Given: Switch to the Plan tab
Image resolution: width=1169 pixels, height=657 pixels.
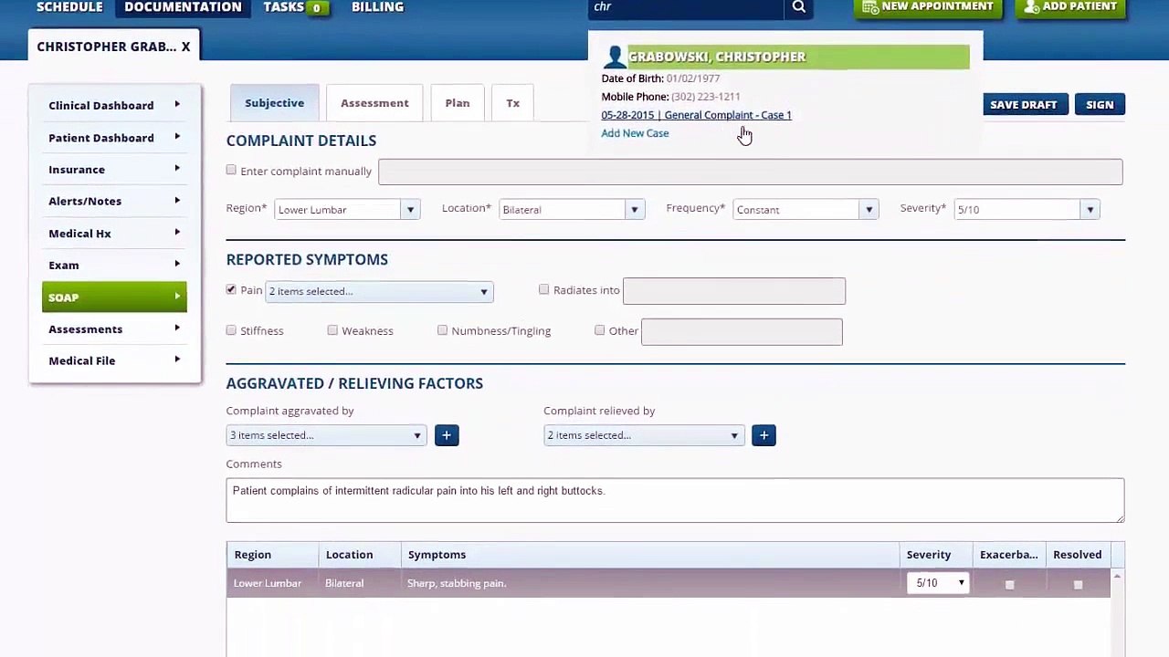Looking at the screenshot, I should (x=458, y=103).
